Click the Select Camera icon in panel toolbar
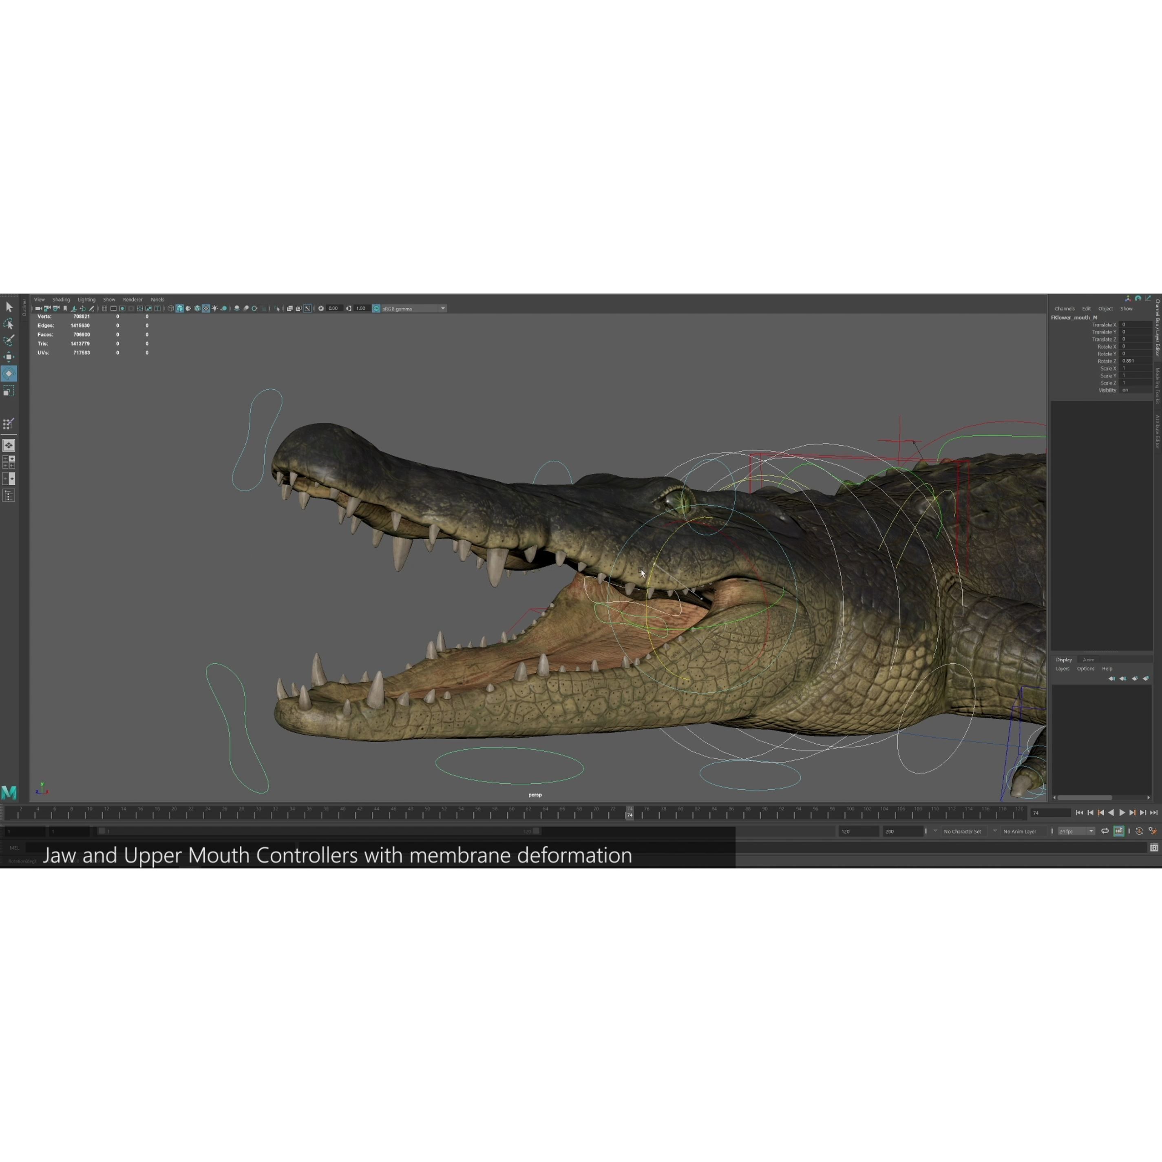Viewport: 1162px width, 1162px height. tap(38, 309)
